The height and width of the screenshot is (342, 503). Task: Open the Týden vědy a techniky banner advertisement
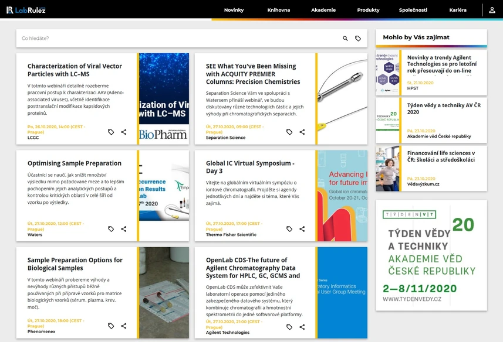431,255
